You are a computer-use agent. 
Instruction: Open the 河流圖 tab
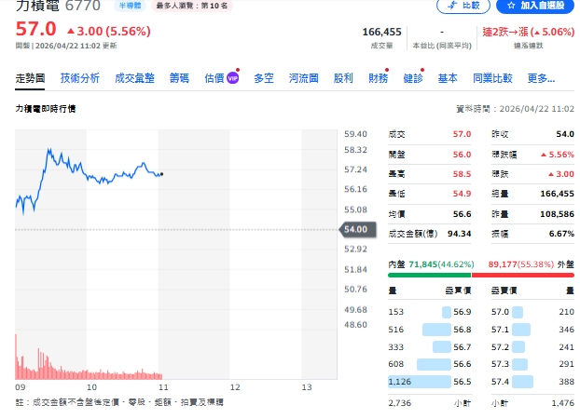304,78
